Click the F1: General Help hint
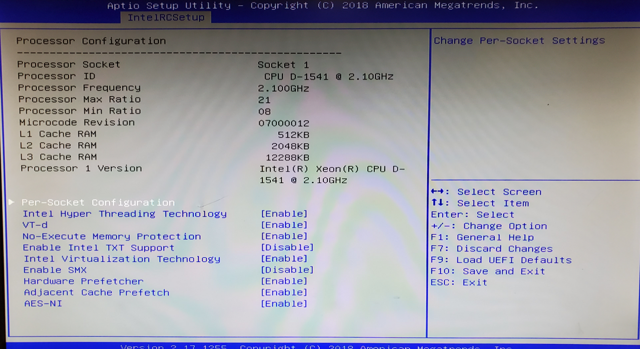 tap(482, 238)
